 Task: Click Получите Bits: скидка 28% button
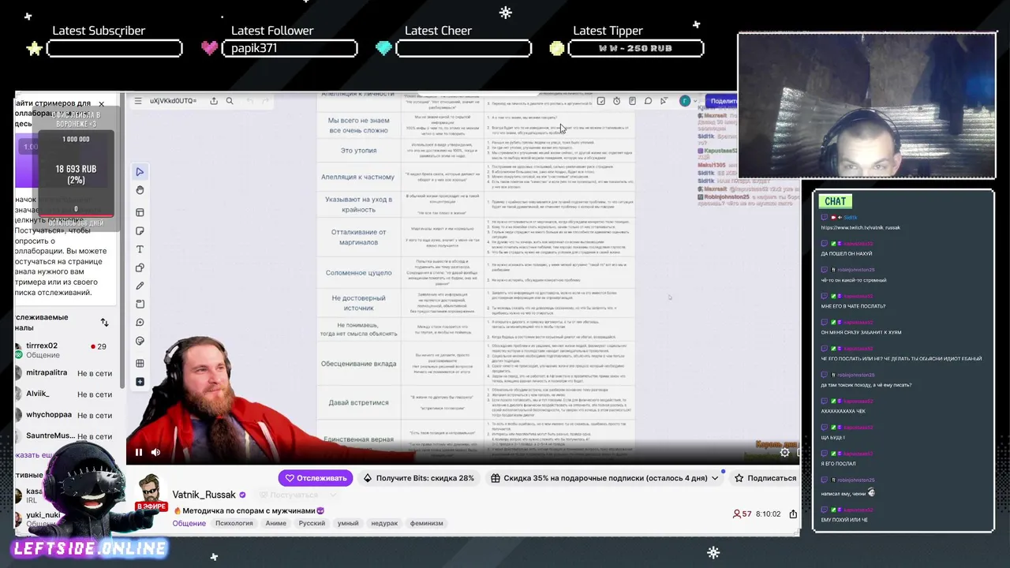(419, 478)
